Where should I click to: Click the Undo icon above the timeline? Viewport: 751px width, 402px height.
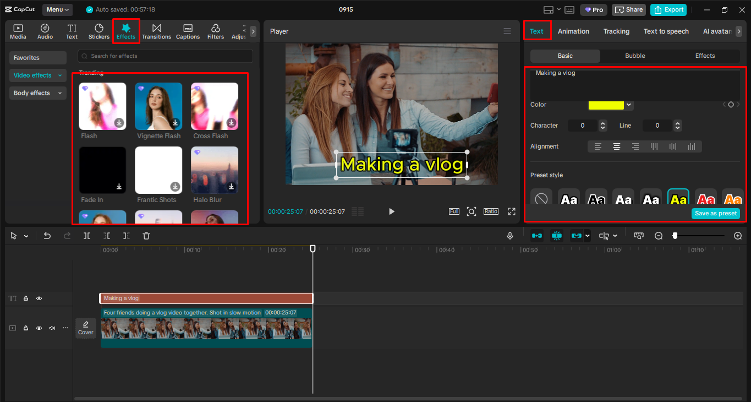pos(47,236)
